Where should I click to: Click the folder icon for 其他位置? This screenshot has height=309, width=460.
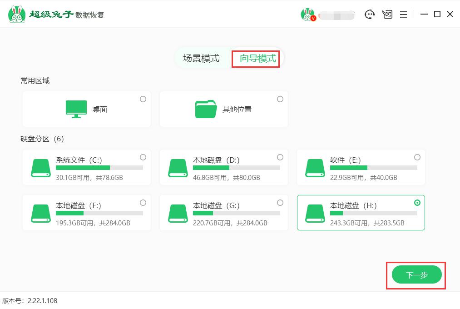pyautogui.click(x=205, y=108)
